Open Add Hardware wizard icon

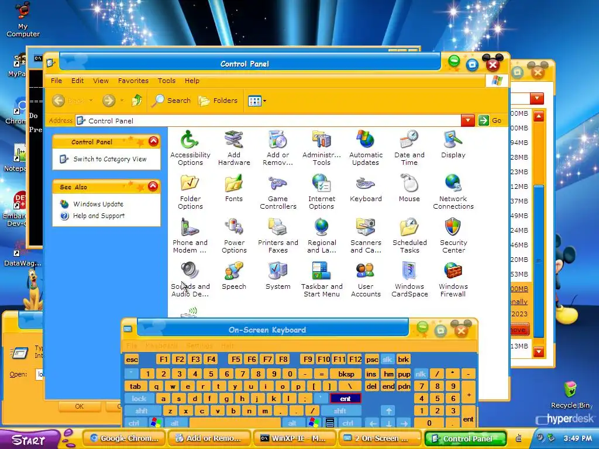coord(234,148)
